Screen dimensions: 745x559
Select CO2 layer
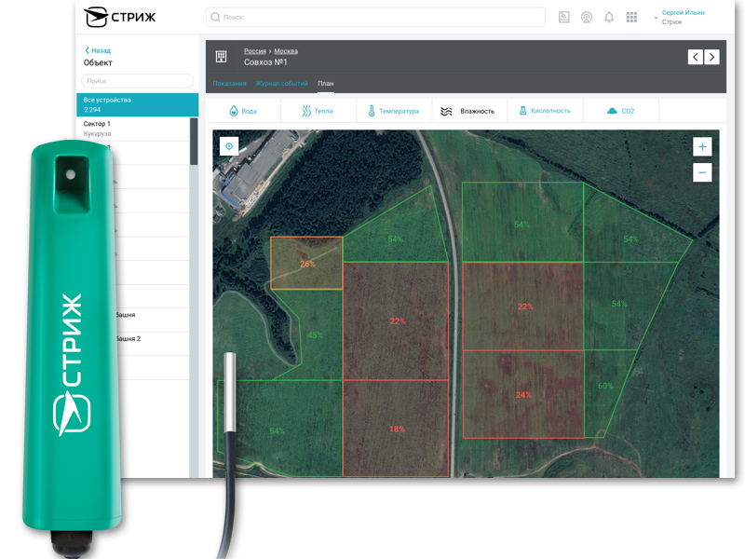(621, 111)
